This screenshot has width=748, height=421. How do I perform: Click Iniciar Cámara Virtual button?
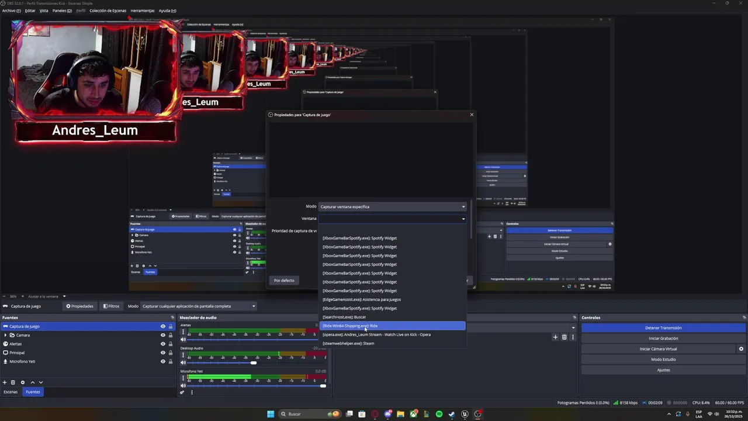[x=658, y=349]
